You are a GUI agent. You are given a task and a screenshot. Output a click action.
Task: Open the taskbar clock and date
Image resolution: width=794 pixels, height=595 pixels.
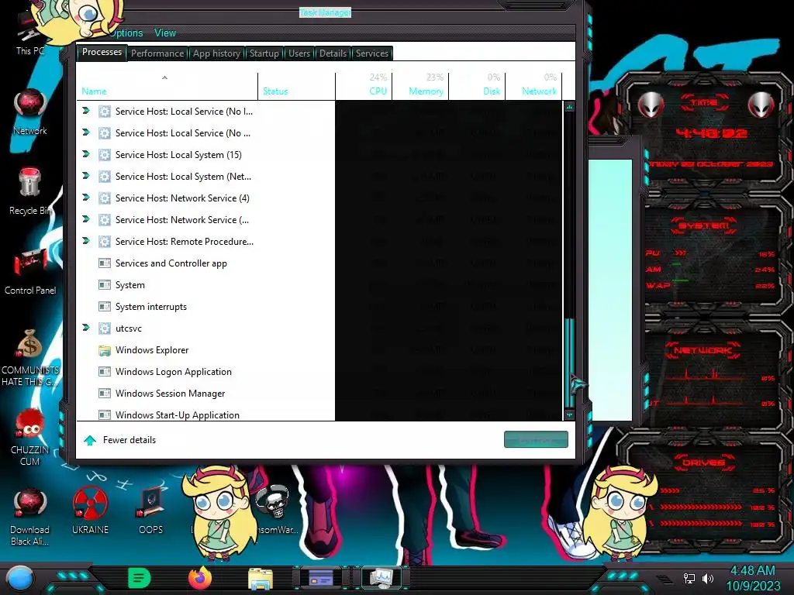(x=753, y=578)
